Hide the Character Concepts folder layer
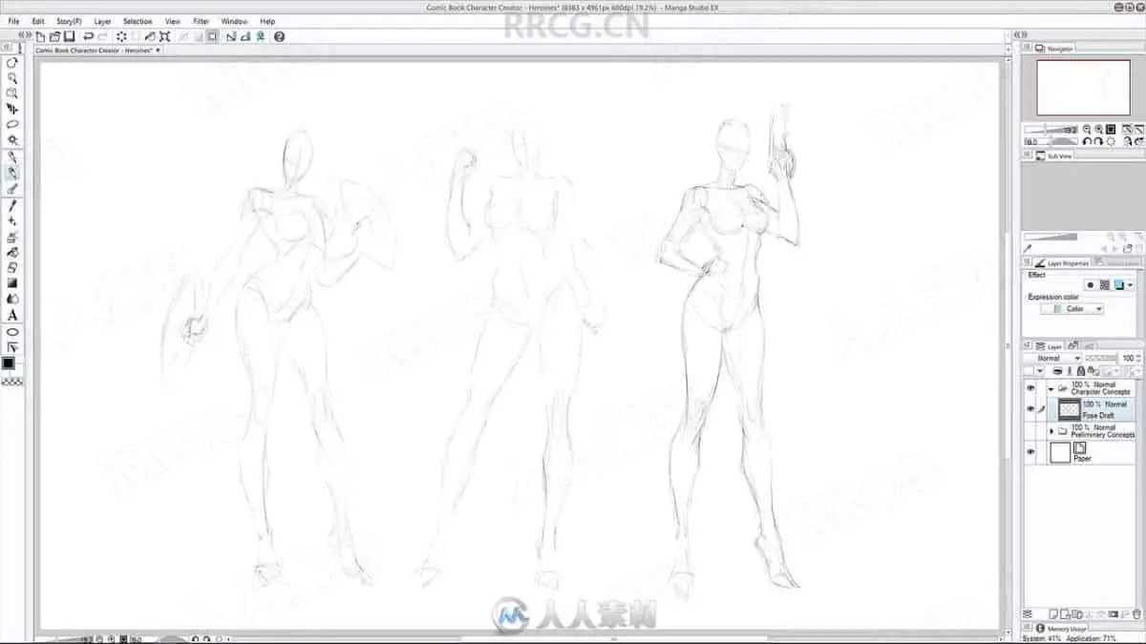1146x644 pixels. click(x=1030, y=388)
